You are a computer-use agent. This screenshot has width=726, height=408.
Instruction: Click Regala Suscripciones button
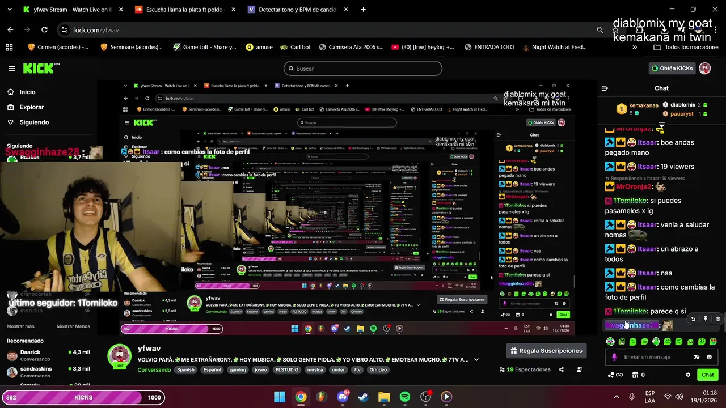click(x=546, y=351)
